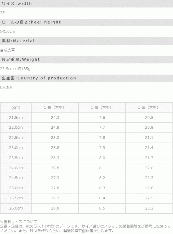
Task: Click the 足囲（木型） column header
Action: pyautogui.click(x=149, y=108)
